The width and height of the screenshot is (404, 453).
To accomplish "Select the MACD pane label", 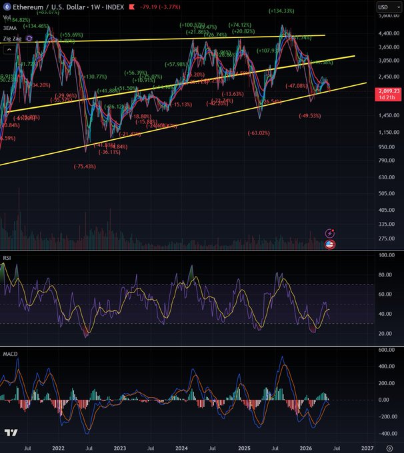I will [10, 354].
